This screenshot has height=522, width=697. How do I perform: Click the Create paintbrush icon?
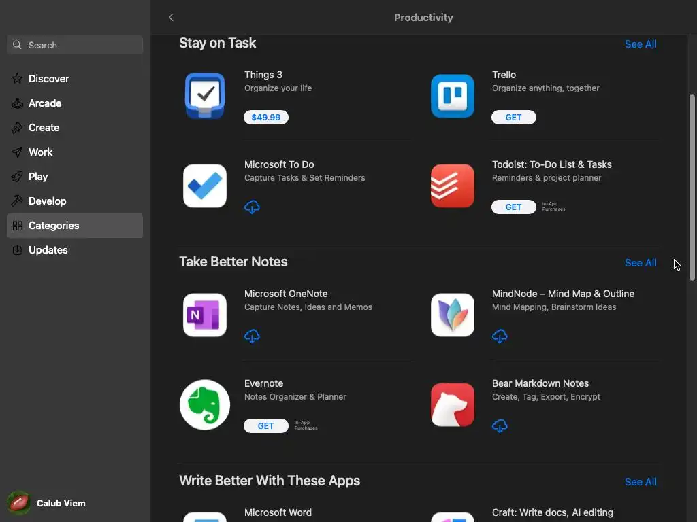(17, 127)
